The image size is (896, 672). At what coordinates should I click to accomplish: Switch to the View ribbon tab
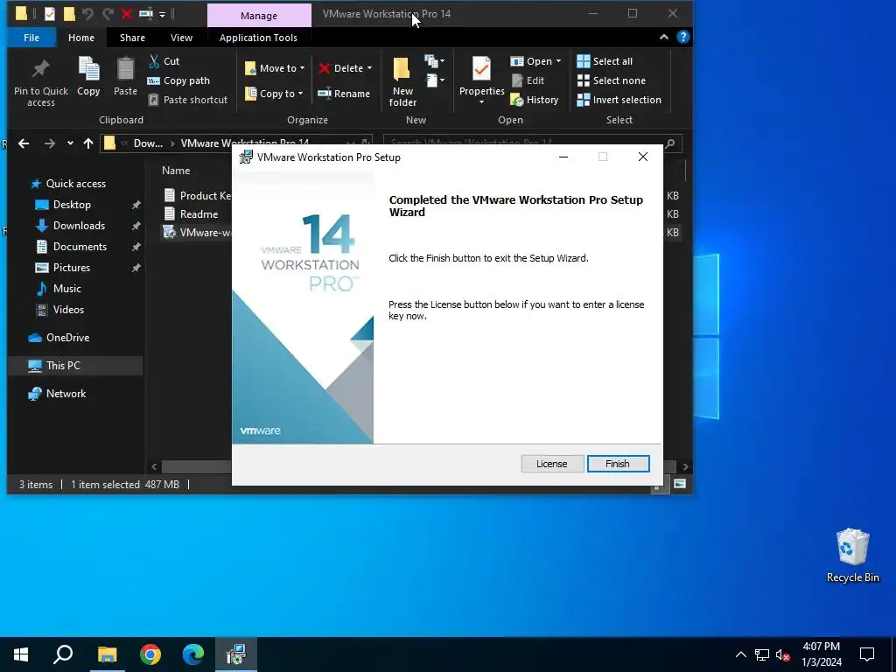[x=181, y=38]
